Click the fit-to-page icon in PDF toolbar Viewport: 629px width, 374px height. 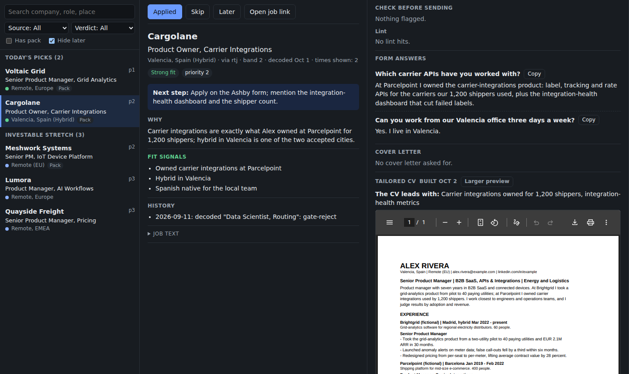coord(480,222)
